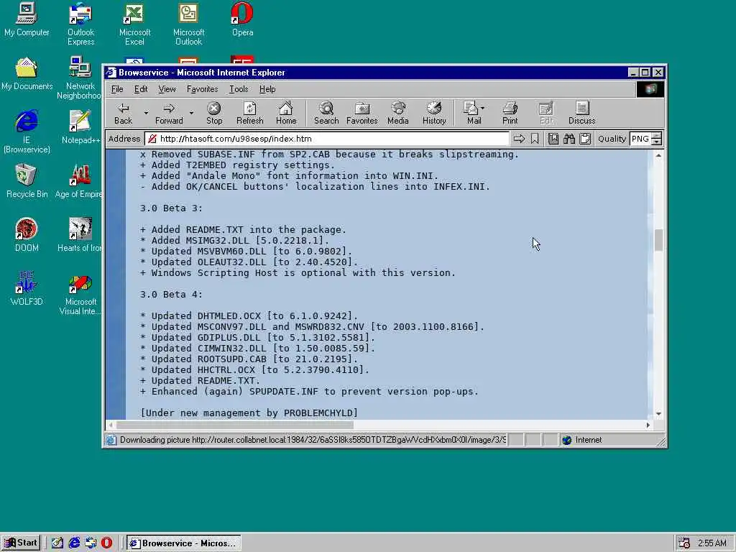The height and width of the screenshot is (552, 736).
Task: Click the vertical scrollbar down arrow
Action: 658,413
